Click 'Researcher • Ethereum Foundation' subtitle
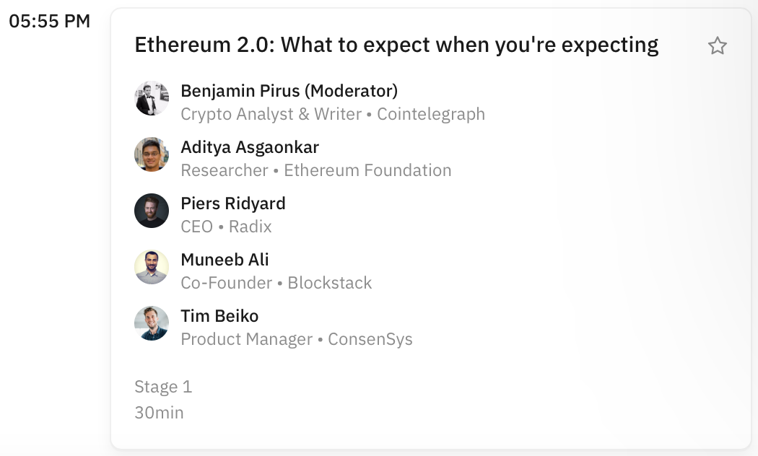This screenshot has height=456, width=758. click(x=316, y=170)
